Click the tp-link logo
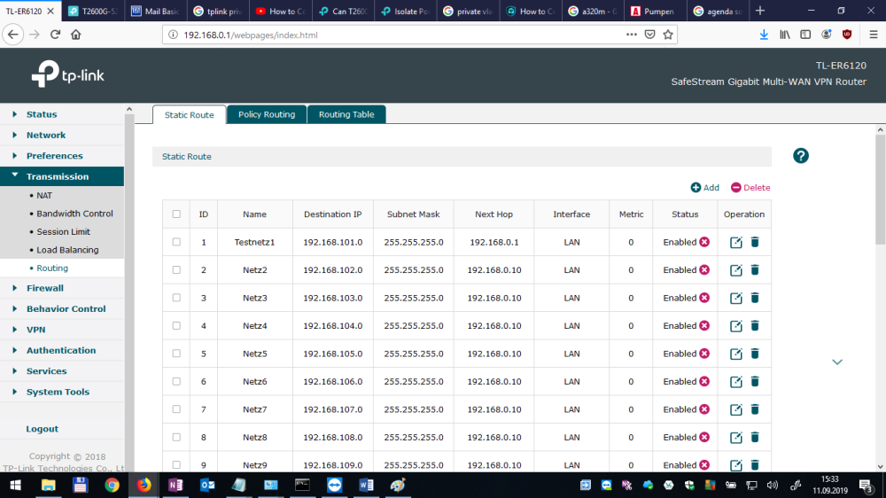Screen dimensions: 886x498 point(68,74)
